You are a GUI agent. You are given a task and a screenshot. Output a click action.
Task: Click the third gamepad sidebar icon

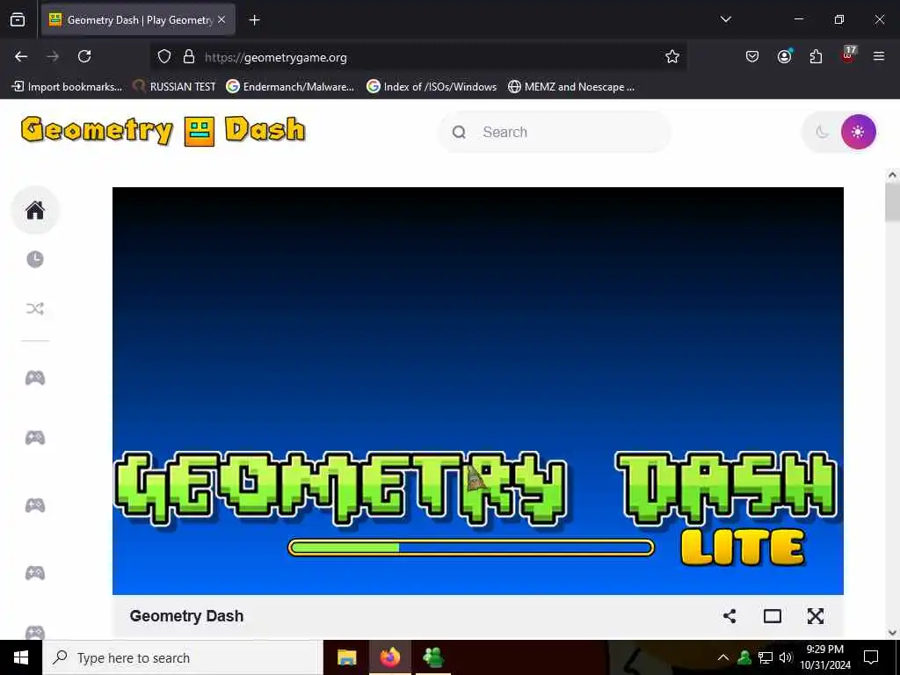[x=35, y=505]
